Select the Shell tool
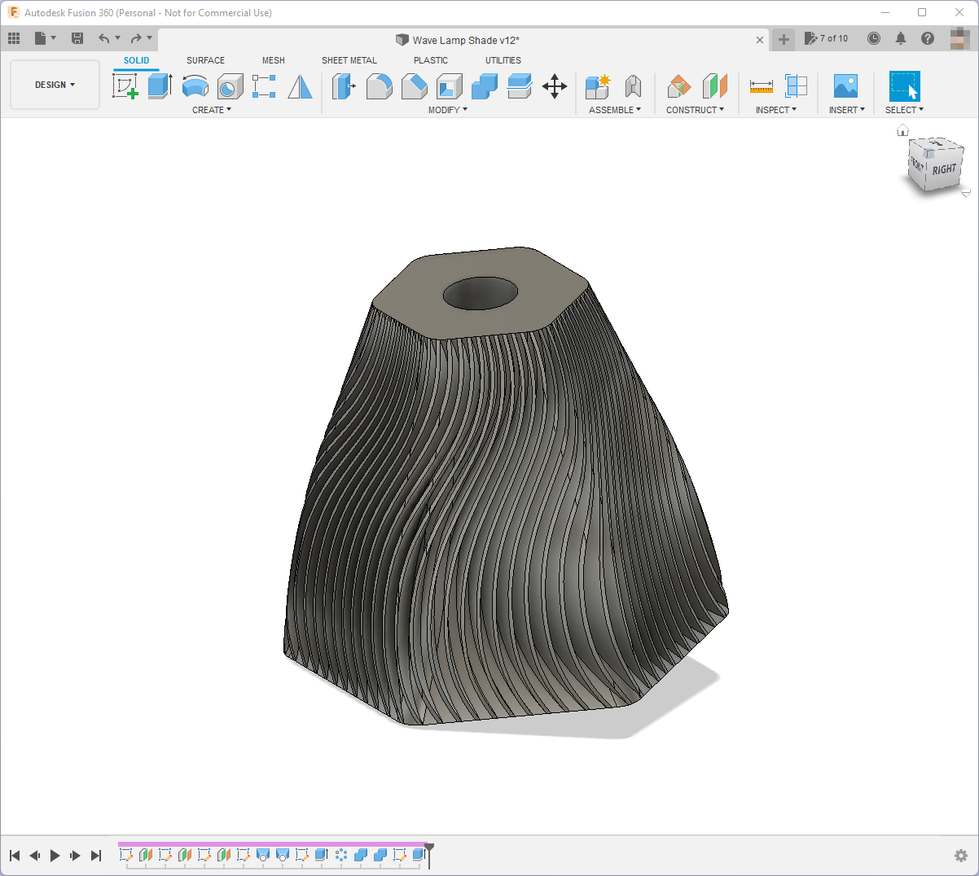The image size is (979, 876). click(450, 86)
